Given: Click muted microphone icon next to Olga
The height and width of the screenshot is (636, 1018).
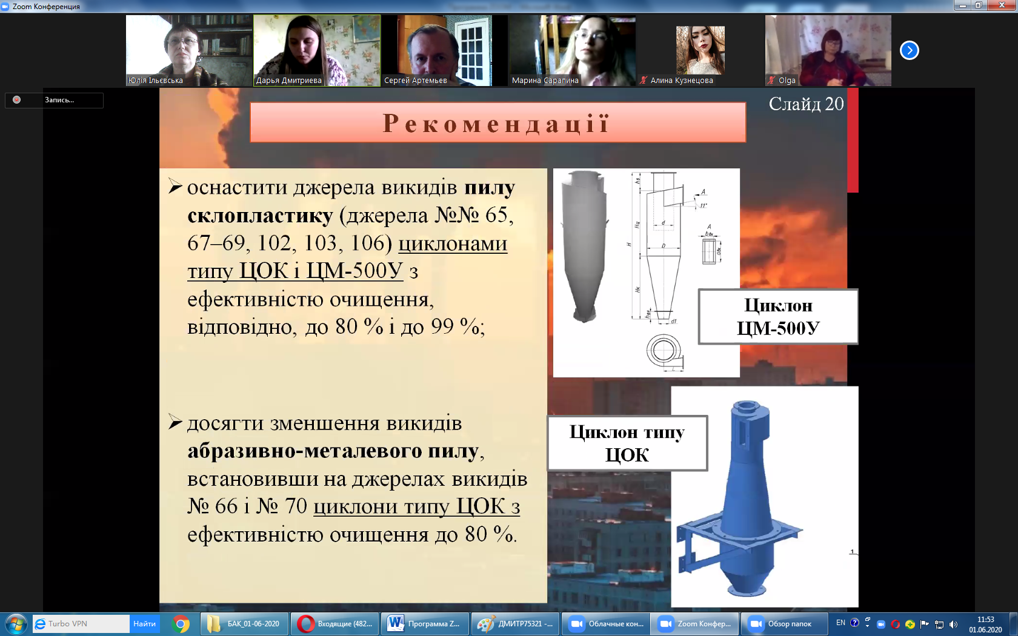Looking at the screenshot, I should (771, 80).
